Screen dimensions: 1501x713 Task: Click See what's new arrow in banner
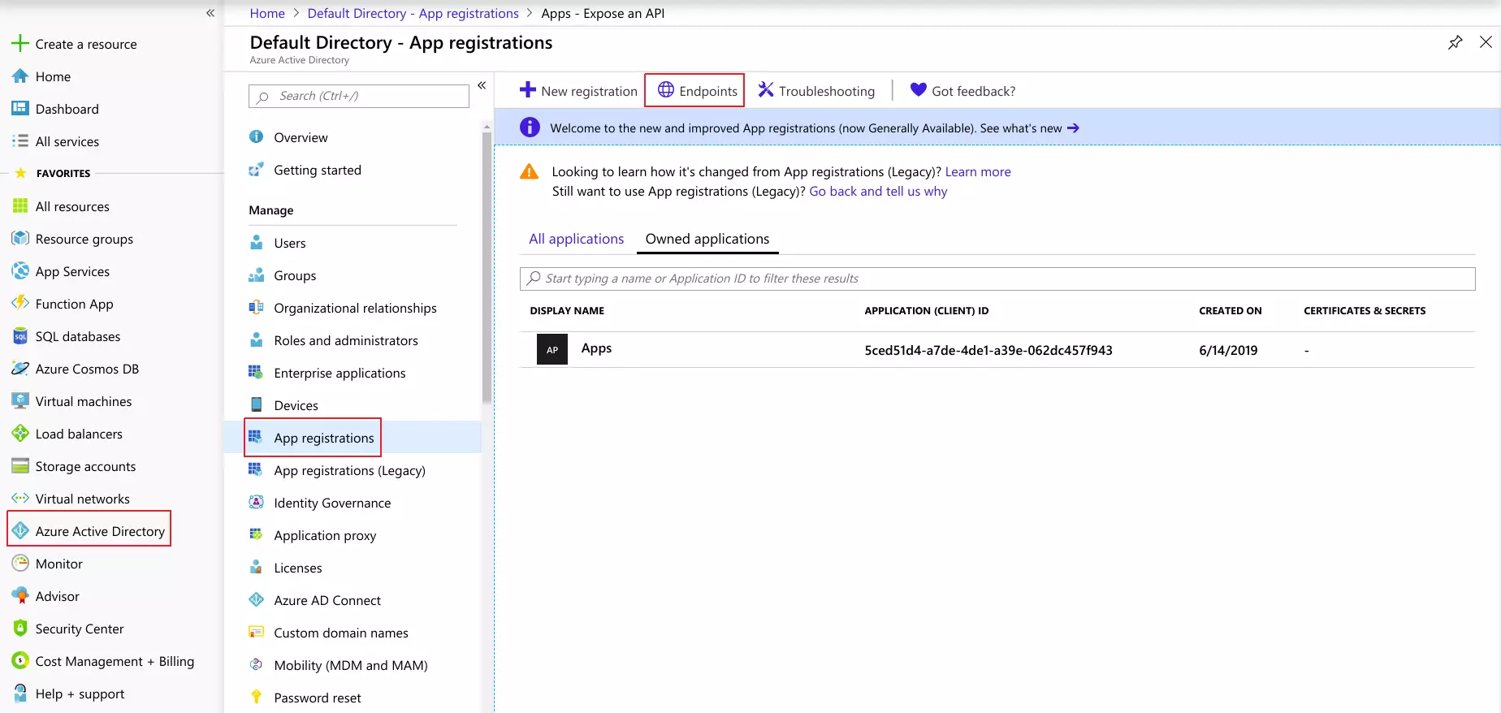pyautogui.click(x=1073, y=127)
